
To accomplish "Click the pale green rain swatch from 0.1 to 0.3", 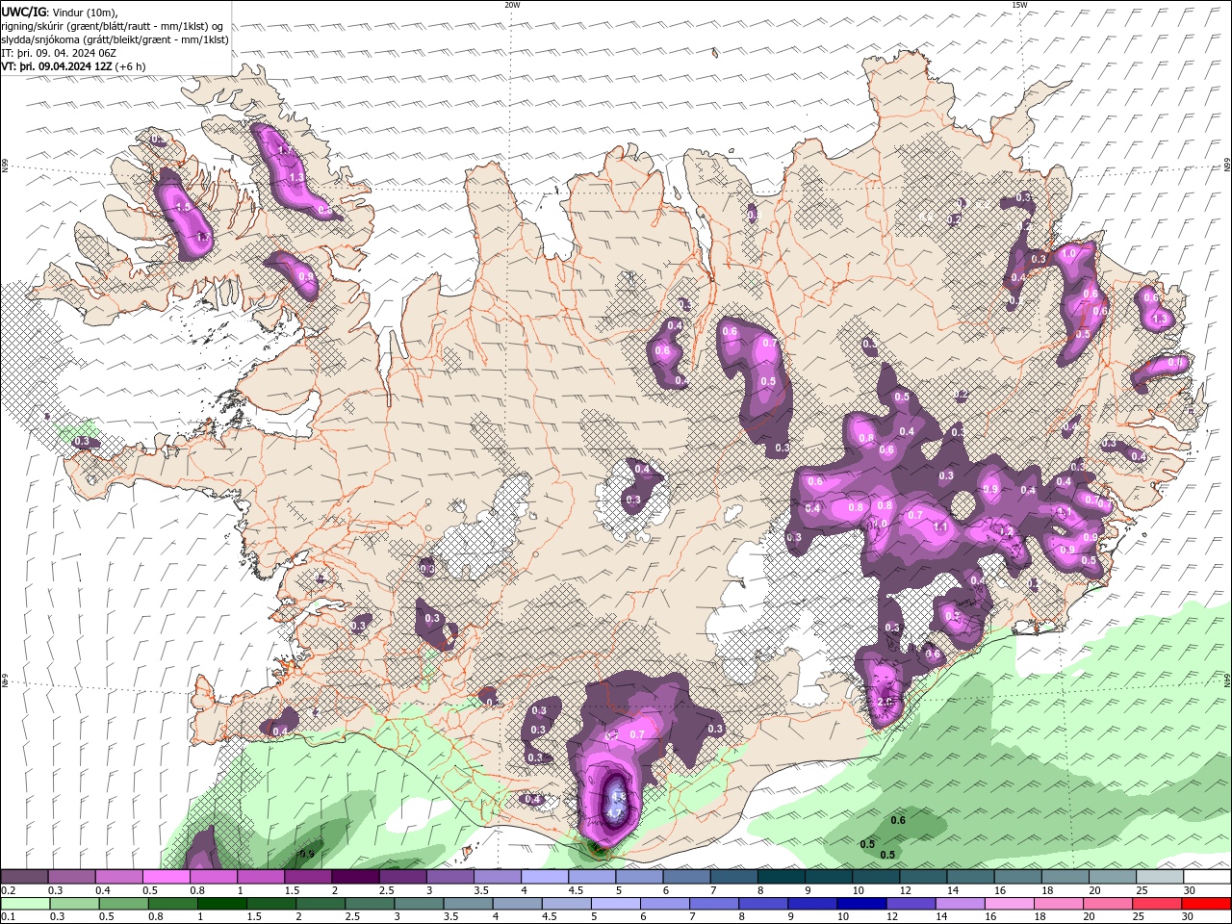I will [x=26, y=904].
